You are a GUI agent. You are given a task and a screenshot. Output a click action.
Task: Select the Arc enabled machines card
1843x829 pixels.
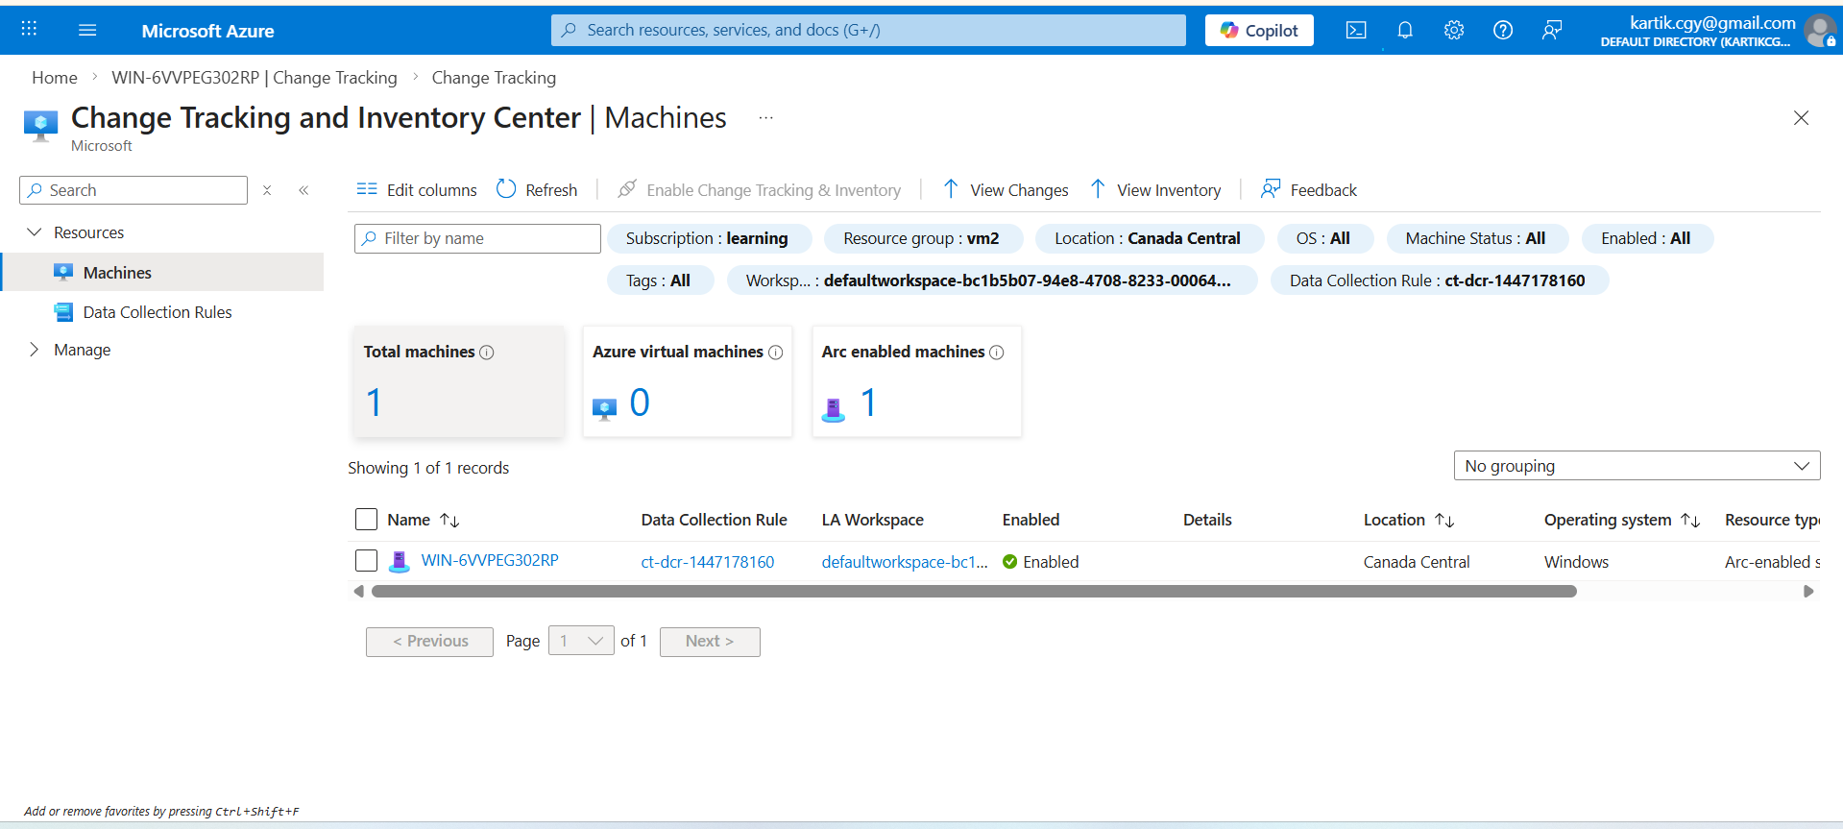917,381
